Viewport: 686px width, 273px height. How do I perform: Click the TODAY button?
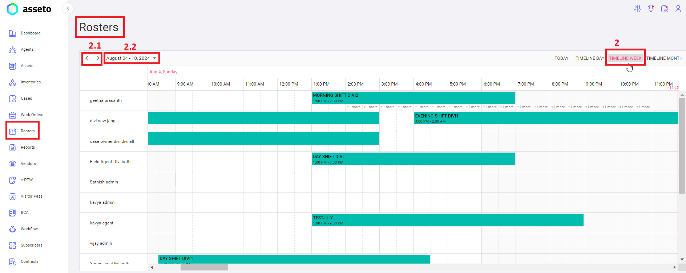pos(561,58)
